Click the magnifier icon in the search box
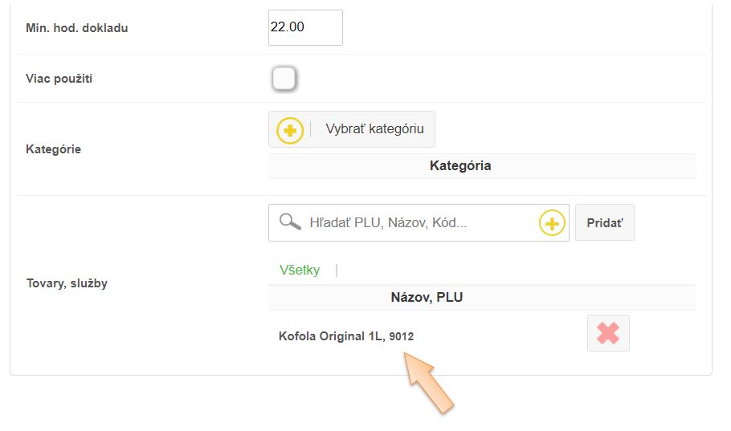Viewport: 731px width, 431px height. [289, 222]
